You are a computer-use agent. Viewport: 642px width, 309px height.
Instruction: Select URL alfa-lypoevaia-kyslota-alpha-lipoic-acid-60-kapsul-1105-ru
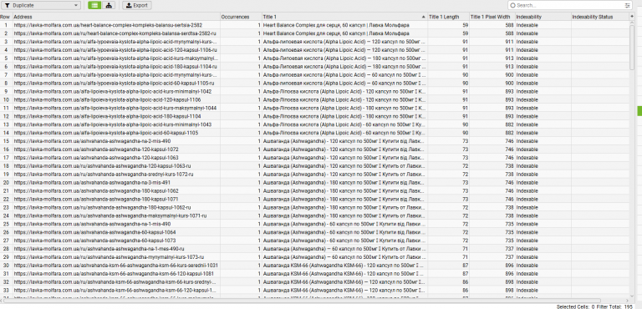115,83
